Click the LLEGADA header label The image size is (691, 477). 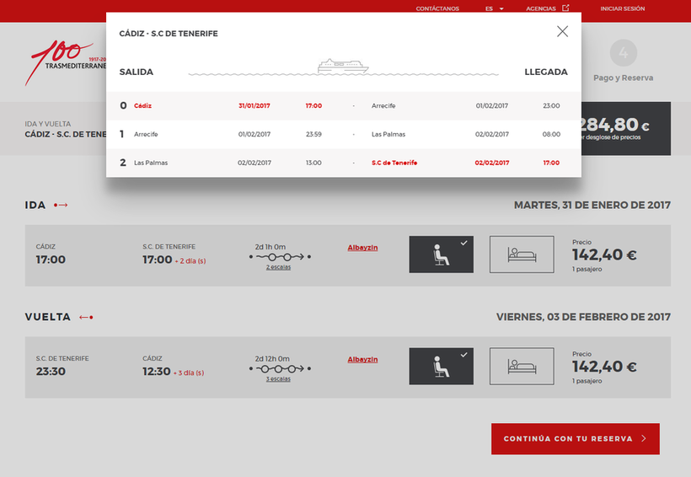pyautogui.click(x=546, y=72)
